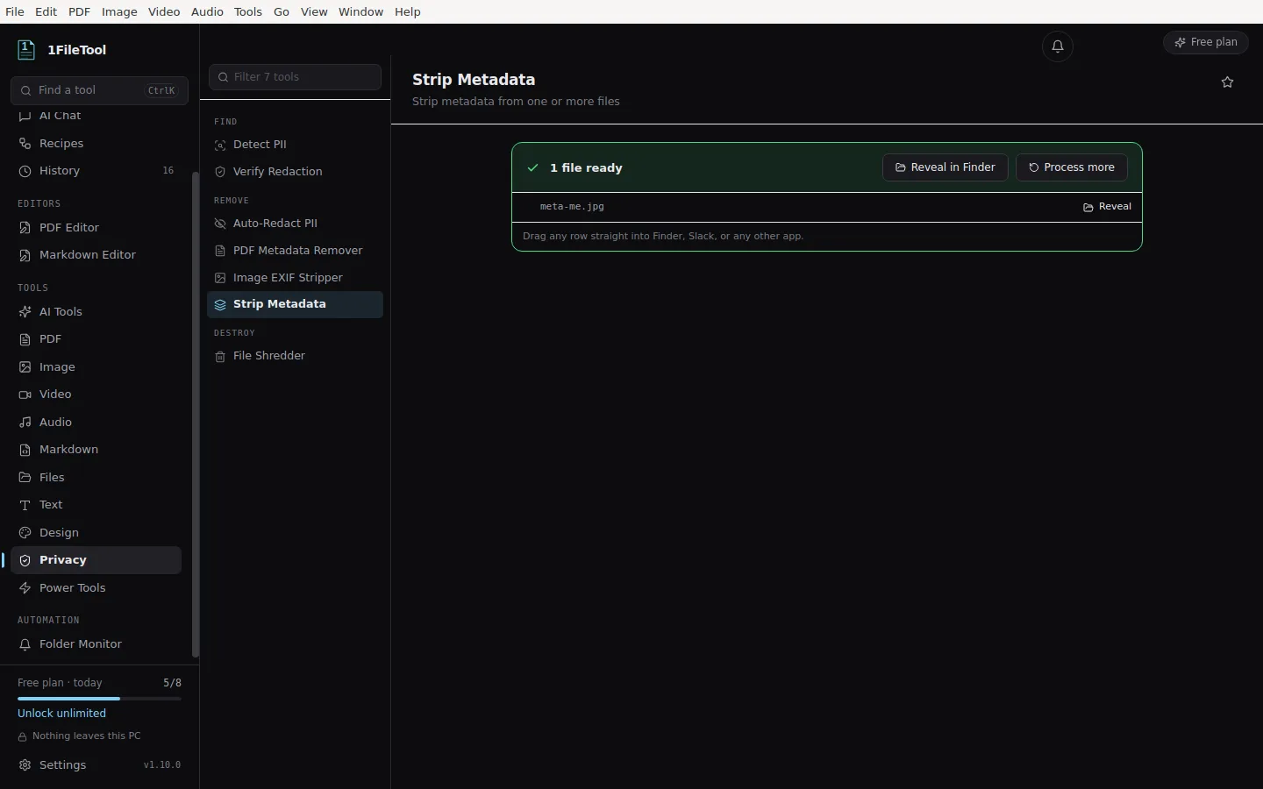The image size is (1263, 789).
Task: Open the View menu
Action: [x=314, y=11]
